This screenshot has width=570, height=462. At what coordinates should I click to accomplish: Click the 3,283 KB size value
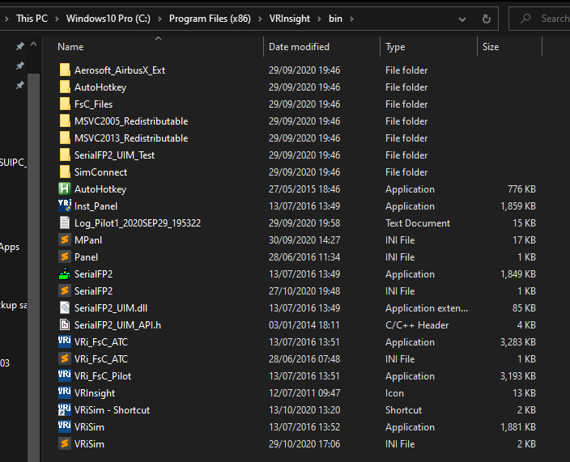pos(518,341)
